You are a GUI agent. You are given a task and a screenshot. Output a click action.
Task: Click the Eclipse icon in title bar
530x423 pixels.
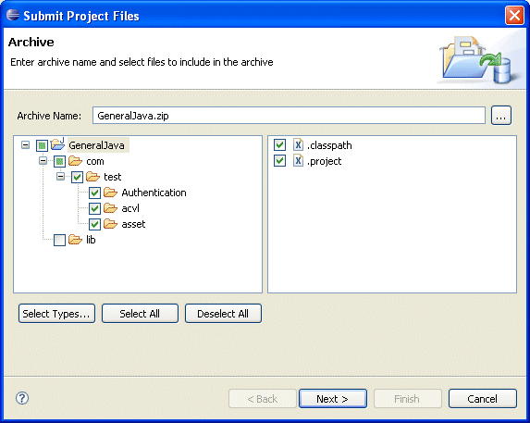(13, 15)
